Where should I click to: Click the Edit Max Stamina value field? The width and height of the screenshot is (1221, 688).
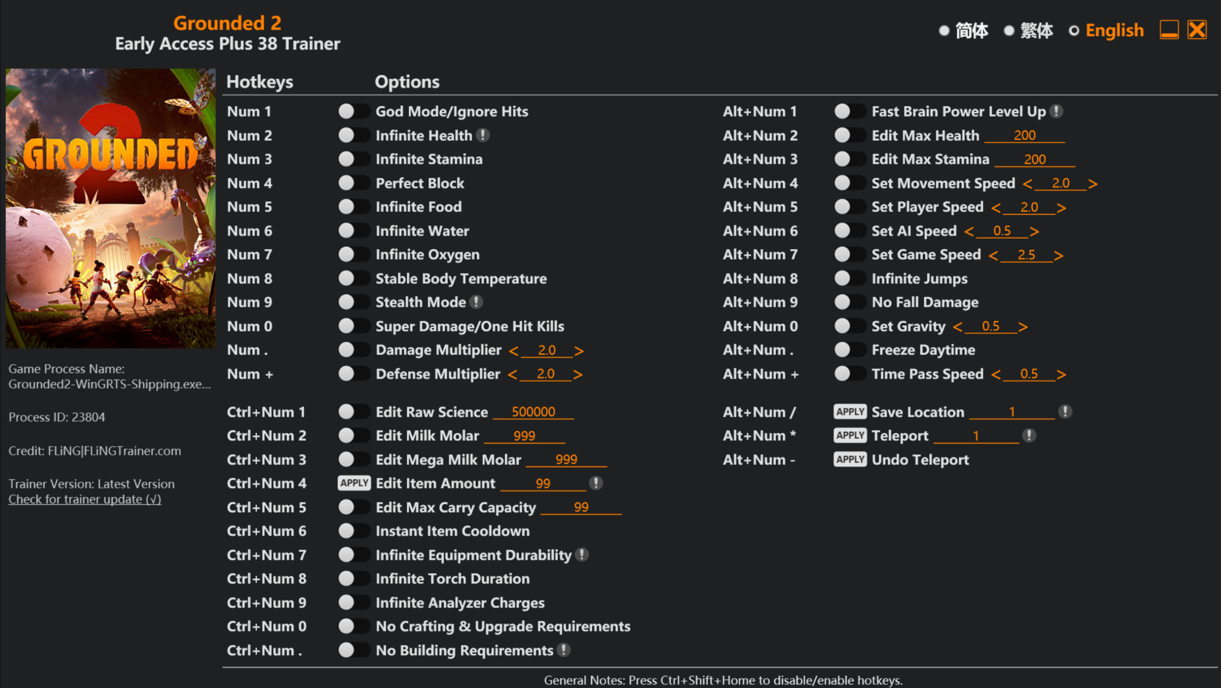1035,159
